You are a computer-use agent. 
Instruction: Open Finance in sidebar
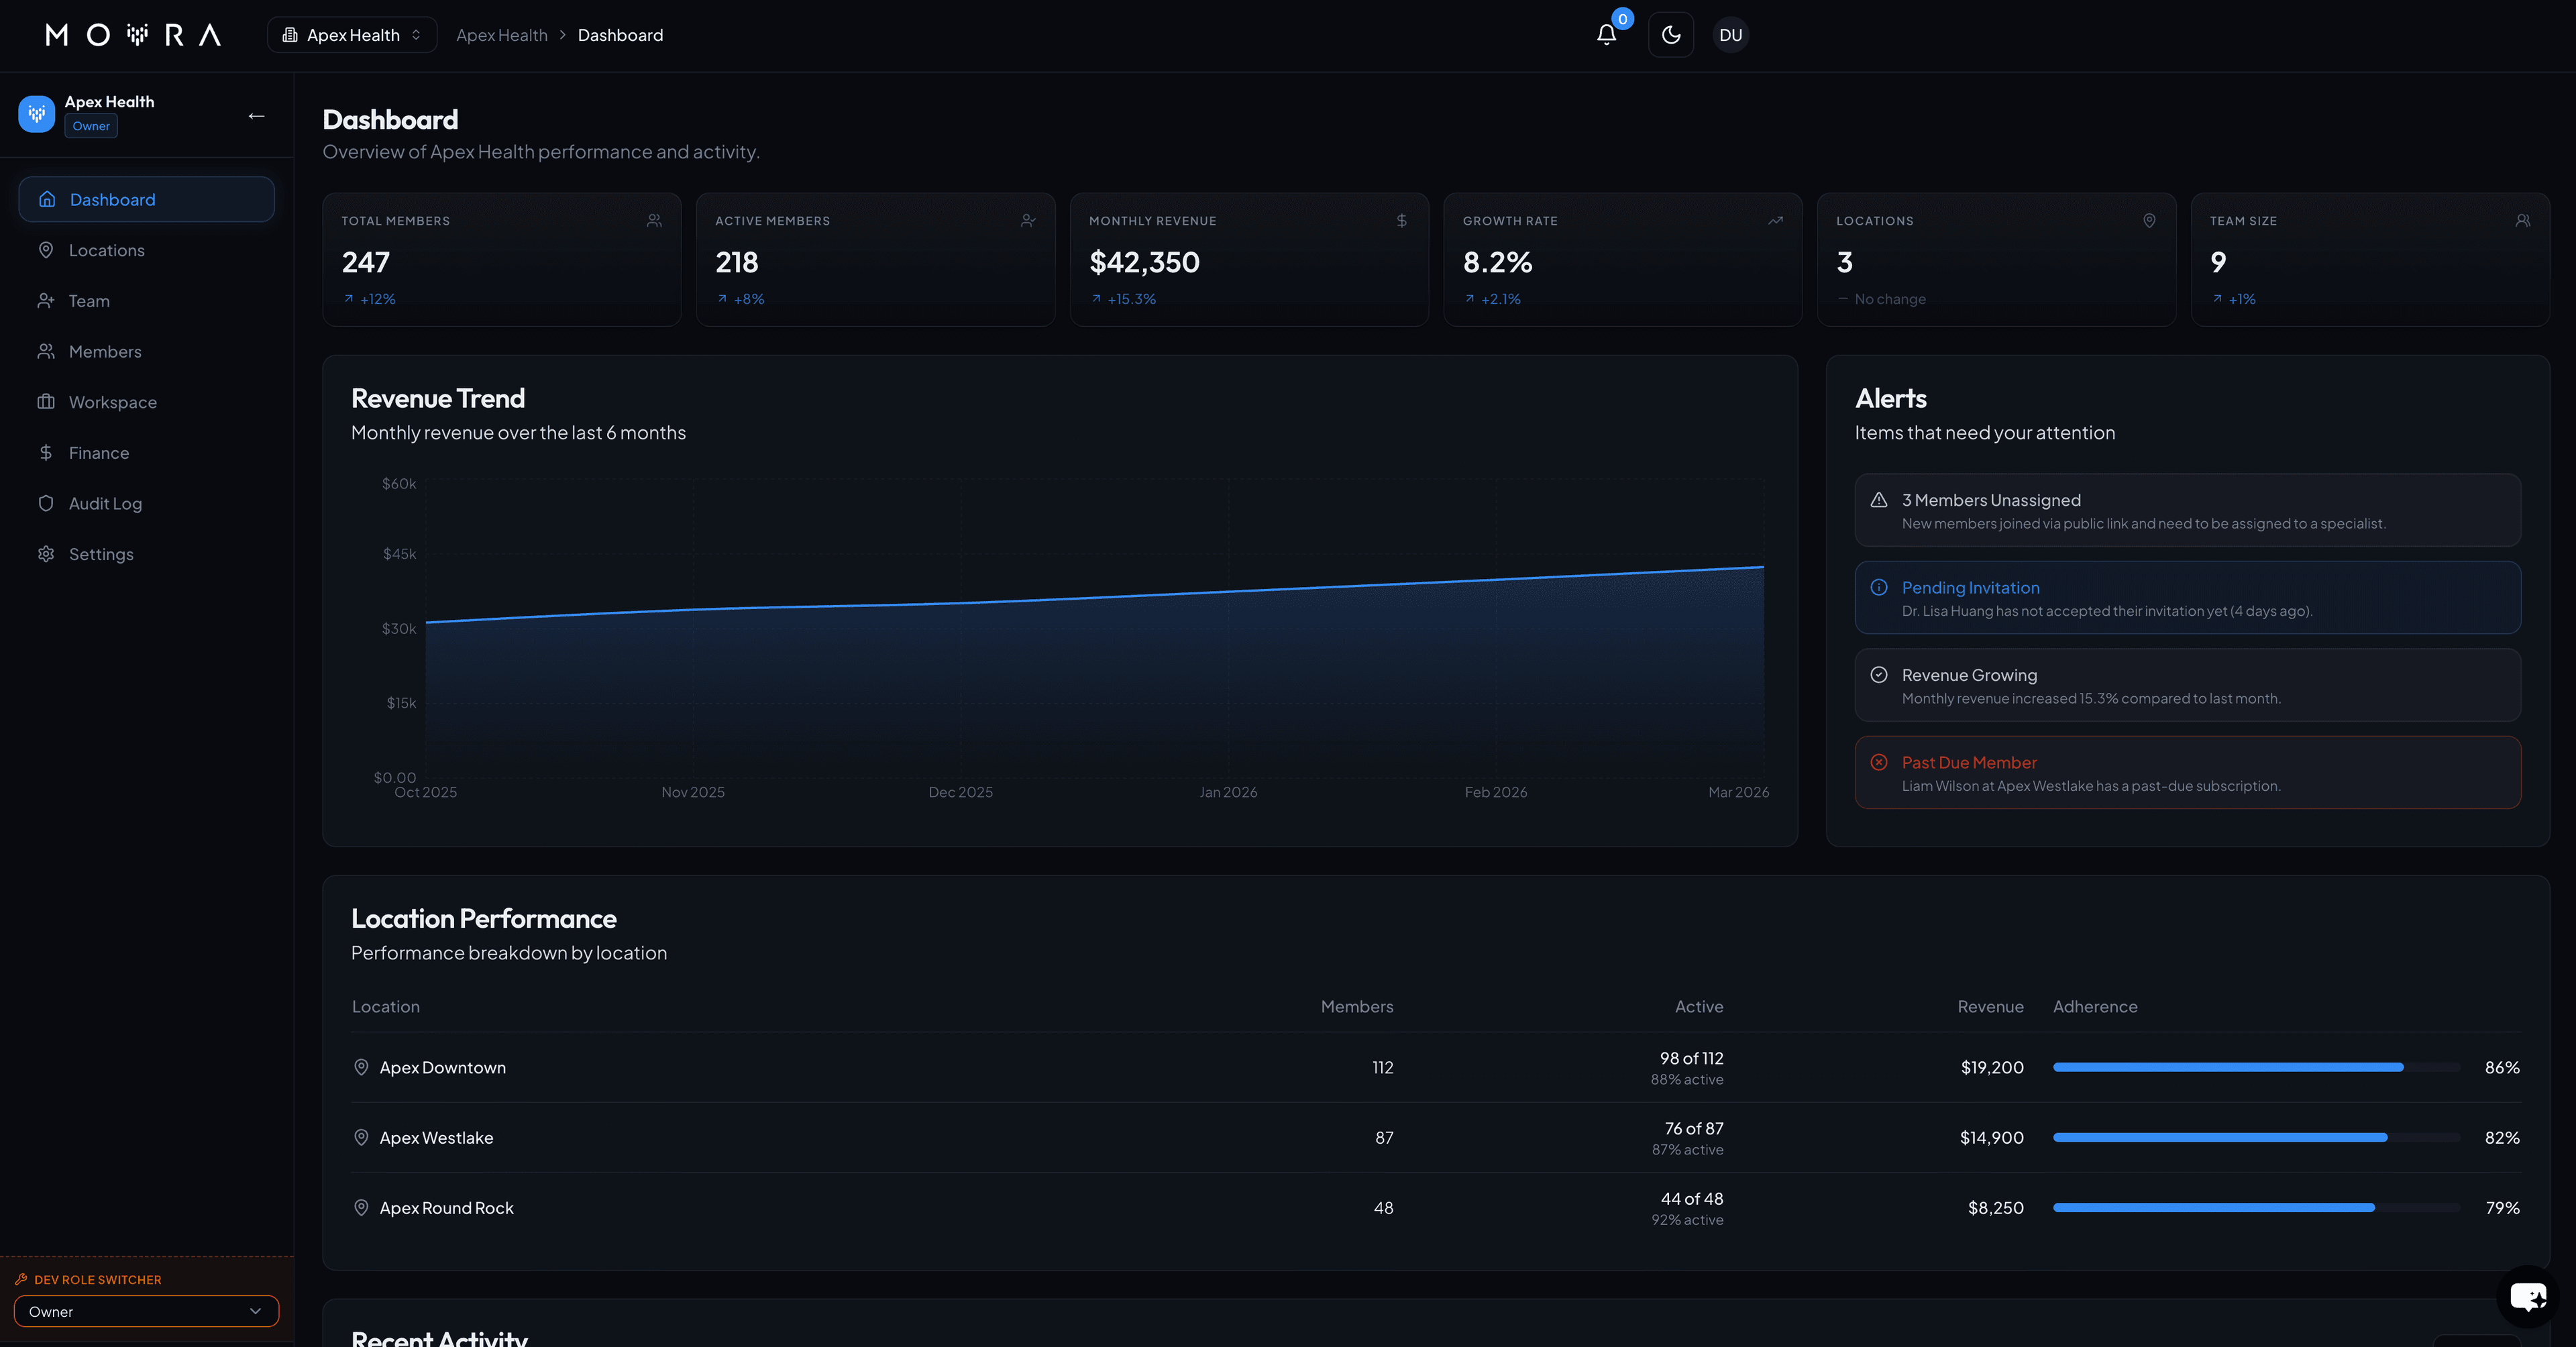[146, 453]
